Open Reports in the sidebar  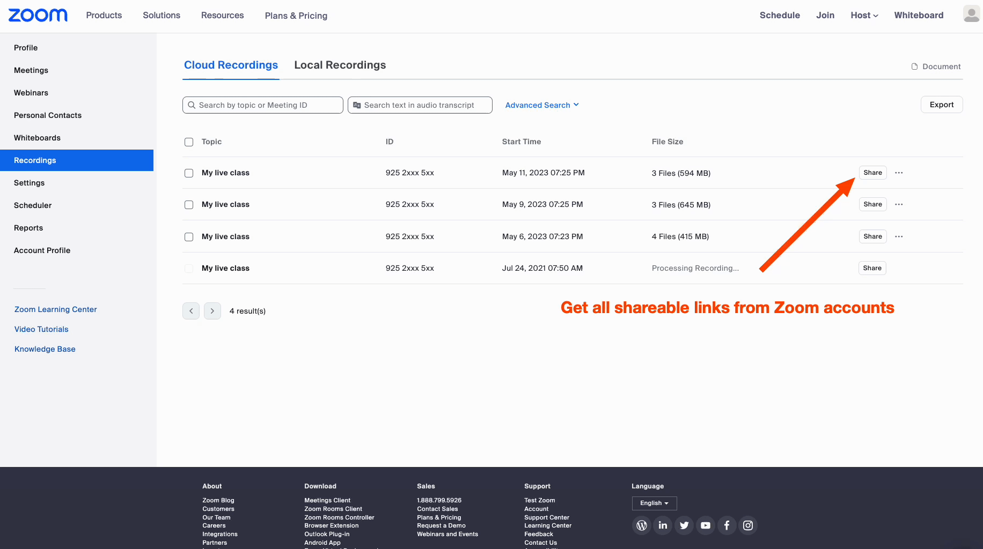click(x=28, y=228)
